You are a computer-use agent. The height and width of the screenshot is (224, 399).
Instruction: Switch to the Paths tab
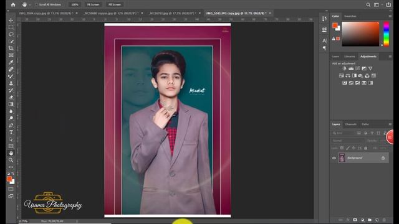(x=365, y=124)
